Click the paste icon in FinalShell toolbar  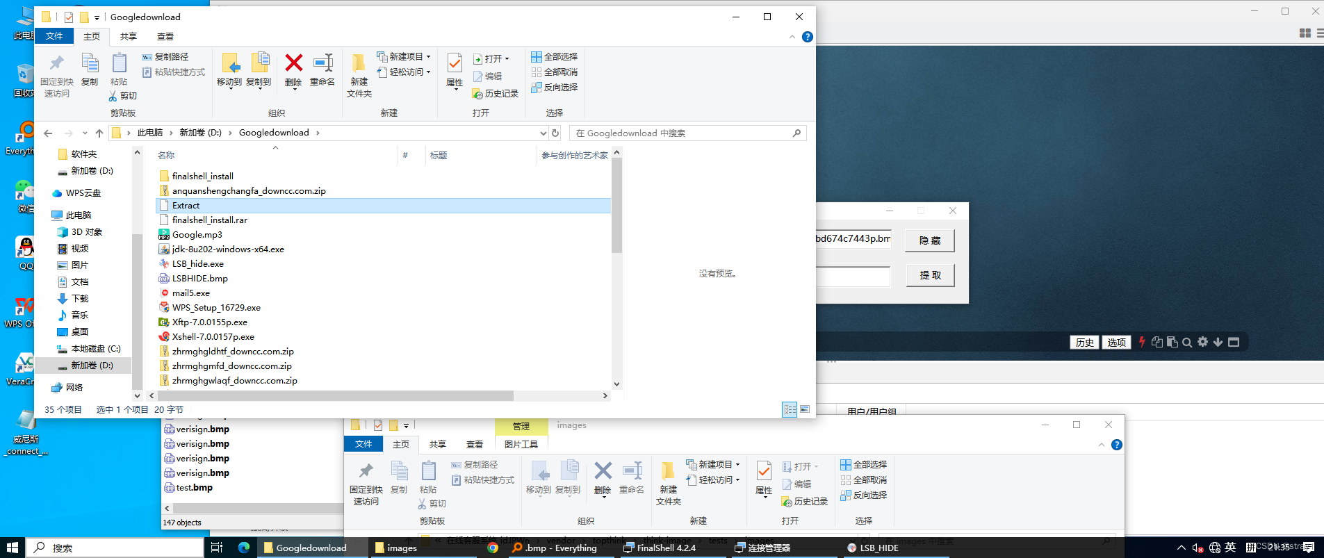click(1172, 342)
